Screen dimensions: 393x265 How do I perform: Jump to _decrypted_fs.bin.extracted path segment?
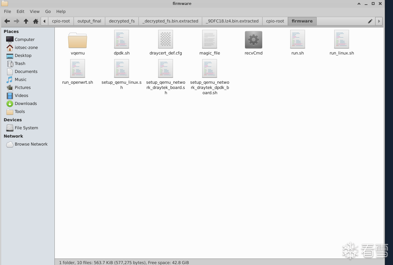click(170, 21)
